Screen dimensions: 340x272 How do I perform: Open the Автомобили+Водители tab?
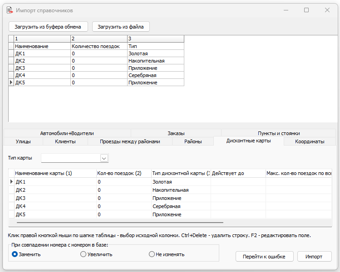tap(67, 133)
